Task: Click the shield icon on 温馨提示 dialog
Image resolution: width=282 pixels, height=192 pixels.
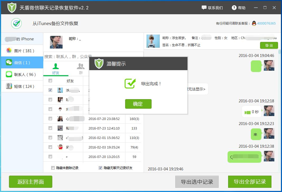Action: [x=99, y=64]
